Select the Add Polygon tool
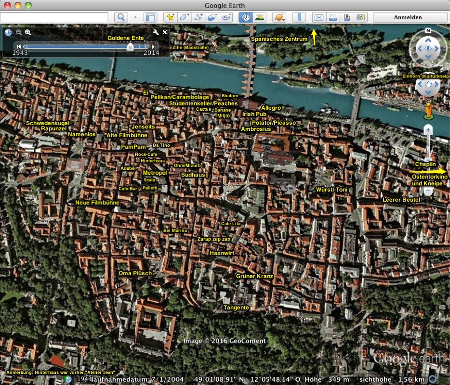The image size is (450, 385). click(184, 17)
